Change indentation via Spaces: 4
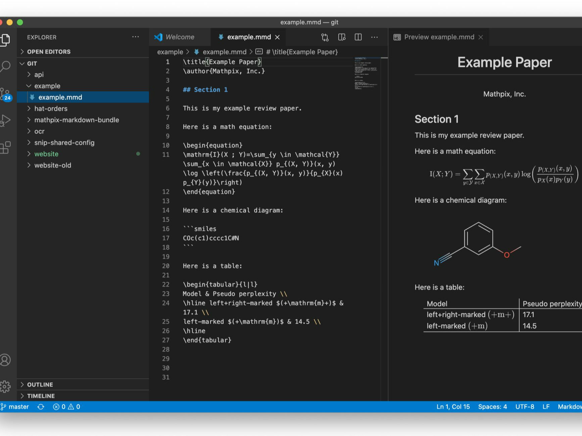Screen dimensions: 582x436 (x=492, y=407)
